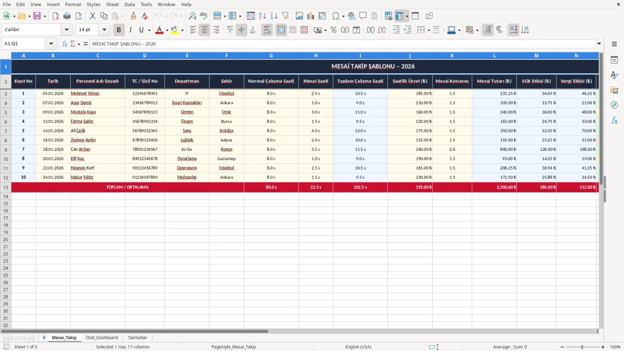Activate Clone Formatting paintbrush
Screen dimensions: 624x351
pos(134,16)
